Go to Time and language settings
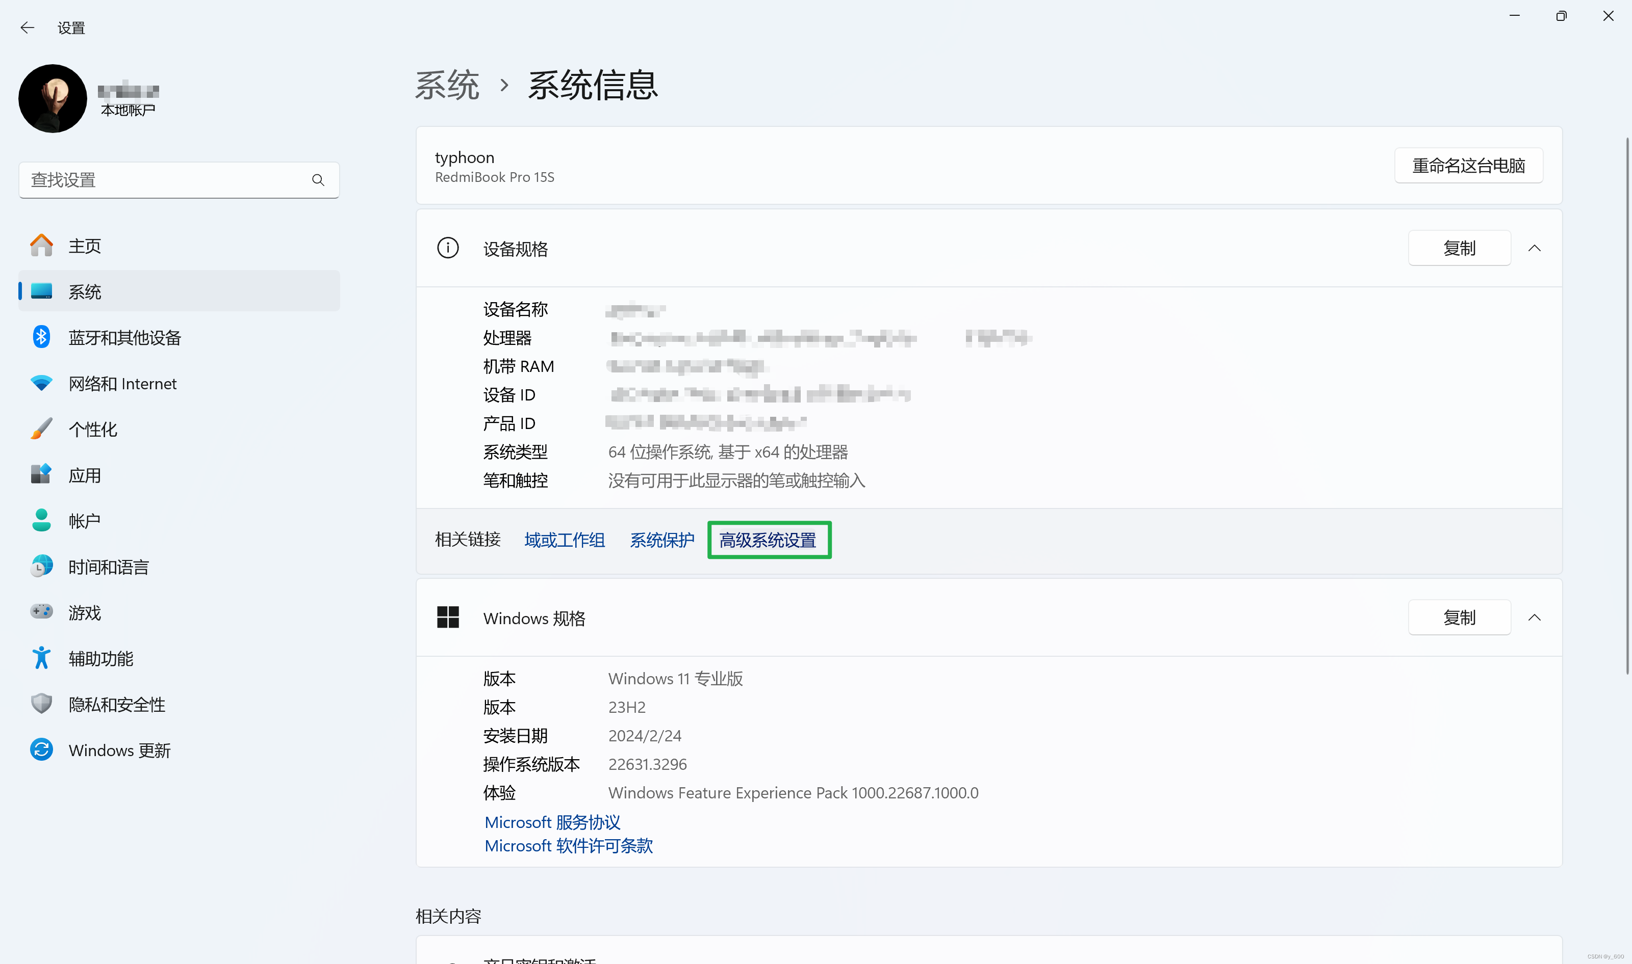1632x964 pixels. 109,567
